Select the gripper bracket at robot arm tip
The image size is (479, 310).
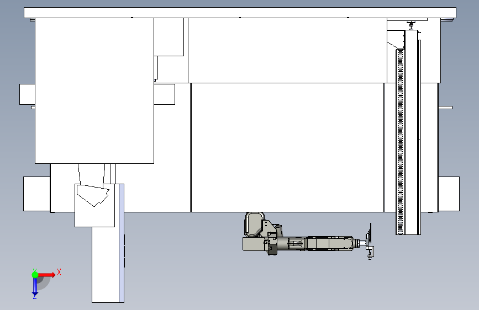point(370,242)
